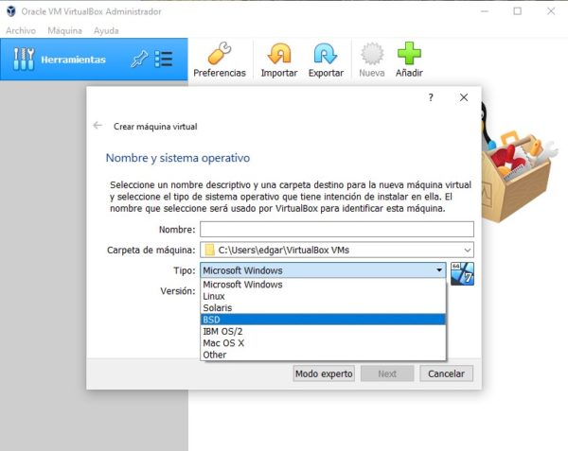Select BSD in the Tipo list
The width and height of the screenshot is (568, 451).
coord(323,320)
